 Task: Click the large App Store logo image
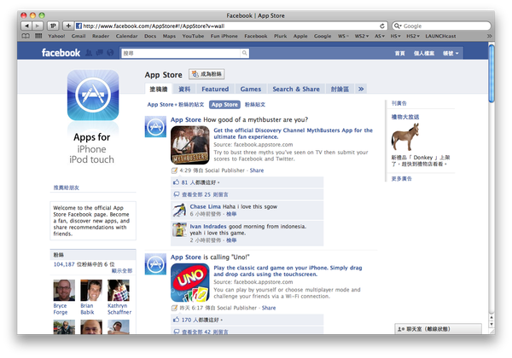(93, 95)
